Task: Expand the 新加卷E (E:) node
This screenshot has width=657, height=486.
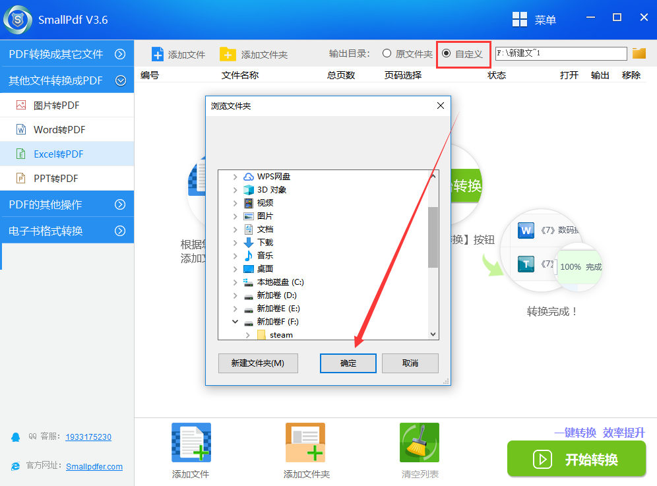Action: (235, 309)
